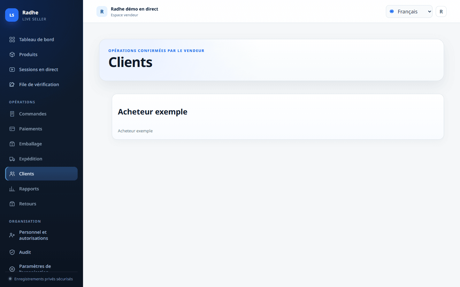
Task: Click the Sessions en direct play icon
Action: click(x=12, y=70)
